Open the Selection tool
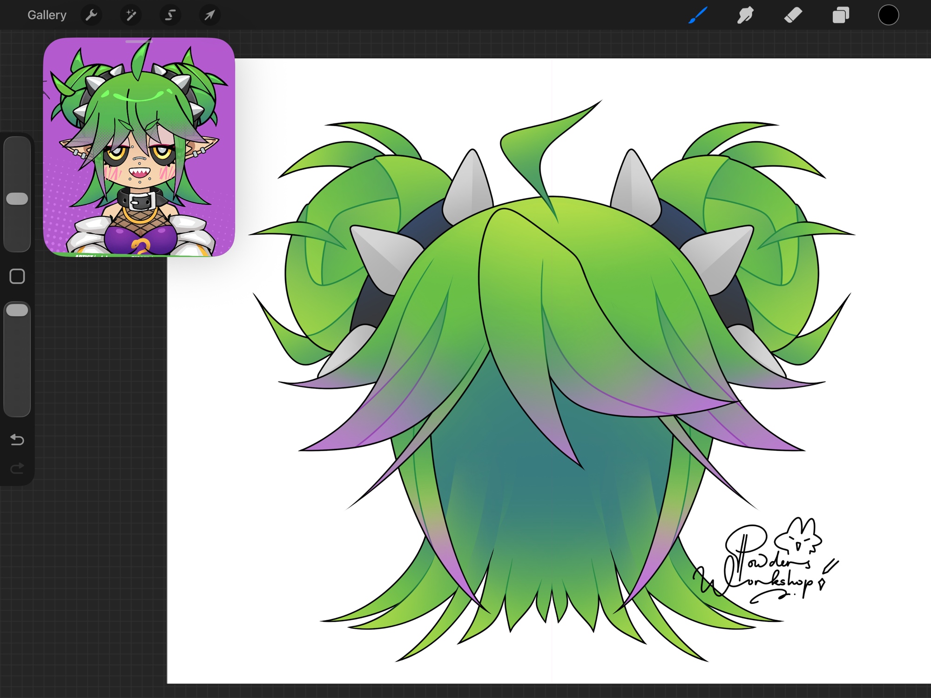Image resolution: width=931 pixels, height=698 pixels. 170,15
